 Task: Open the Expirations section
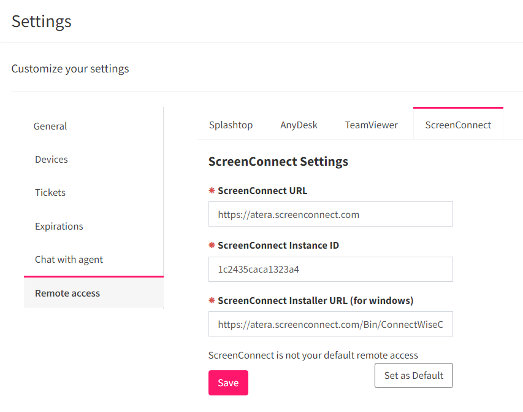[59, 226]
